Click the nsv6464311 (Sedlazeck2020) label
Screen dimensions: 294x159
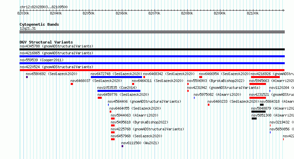[158, 81]
